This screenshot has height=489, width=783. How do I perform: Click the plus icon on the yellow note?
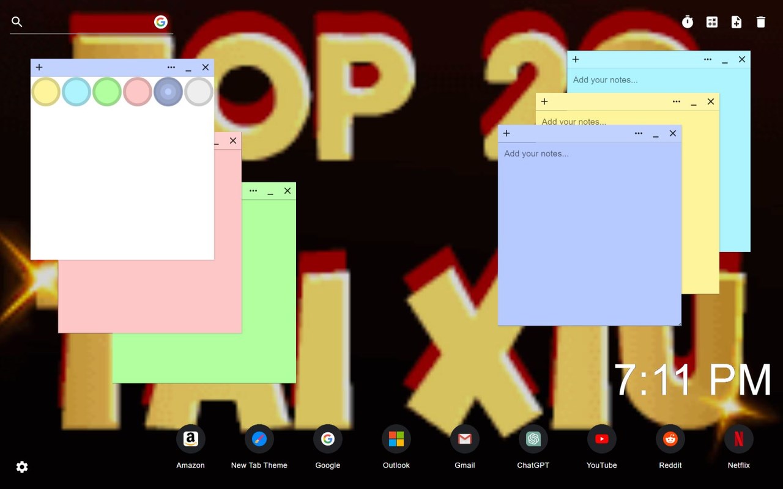coord(544,101)
